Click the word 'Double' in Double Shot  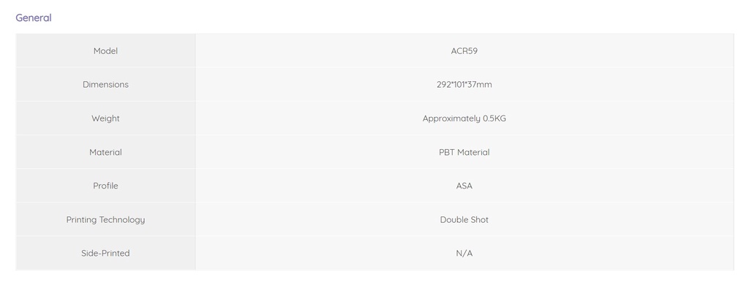pyautogui.click(x=453, y=219)
